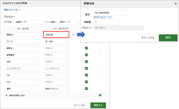Click the 顧客NO field name box
The height and width of the screenshot is (109, 179).
[x=23, y=35]
